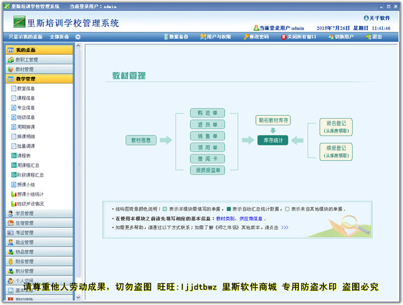Collapse sidebar with round arrow icon
This screenshot has height=305, width=403.
78,37
